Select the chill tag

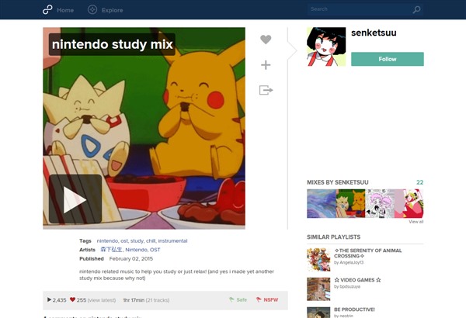pyautogui.click(x=151, y=240)
